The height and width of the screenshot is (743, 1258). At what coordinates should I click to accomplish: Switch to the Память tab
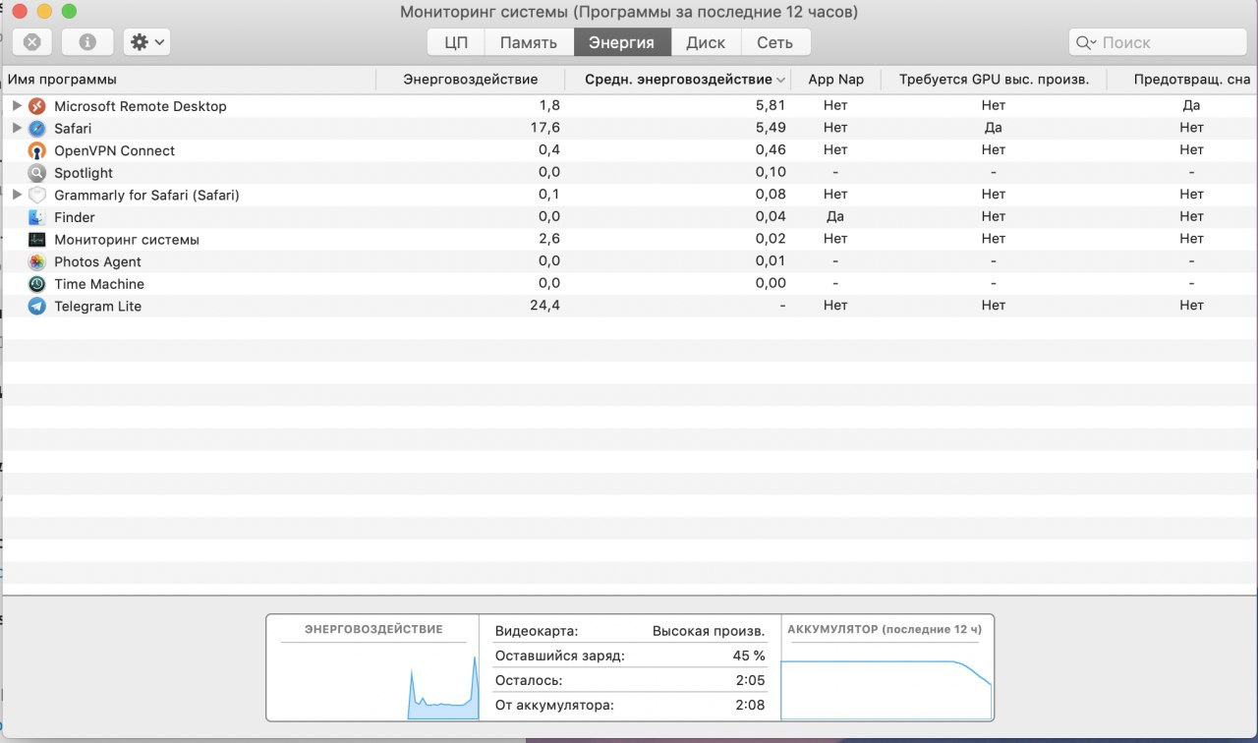[x=529, y=42]
